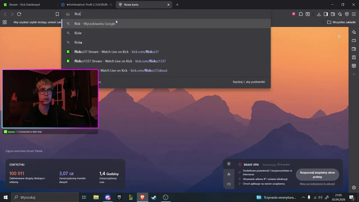The width and height of the screenshot is (359, 202).
Task: Open the microphone tray icon
Action: pos(309,197)
